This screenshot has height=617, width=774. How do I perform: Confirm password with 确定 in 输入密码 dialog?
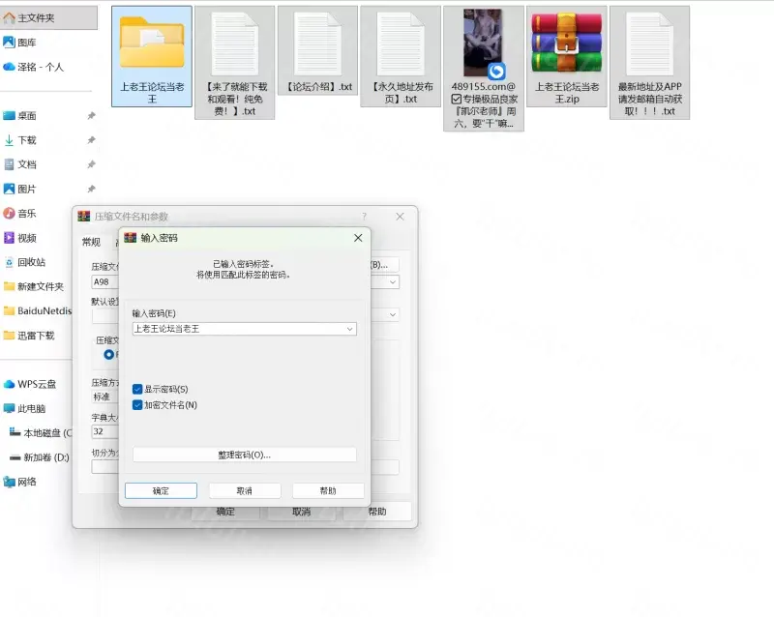161,490
